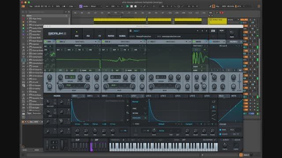Select 'Drum Buss' in Ableton browser
The width and height of the screenshot is (282, 158).
[37, 95]
